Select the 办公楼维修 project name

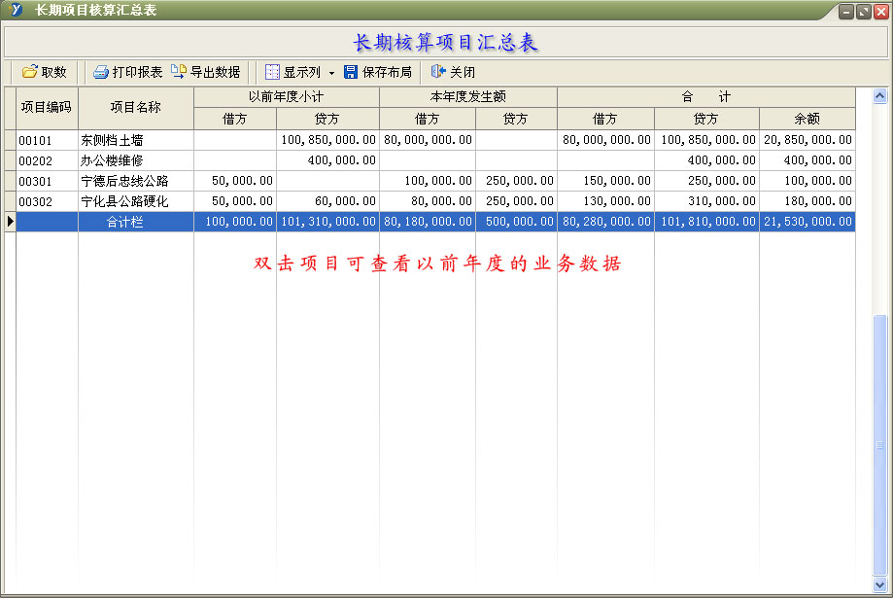point(136,160)
